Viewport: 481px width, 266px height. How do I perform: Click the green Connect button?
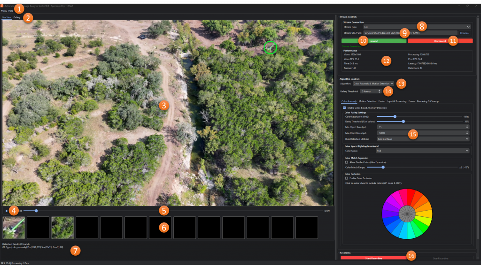[374, 41]
